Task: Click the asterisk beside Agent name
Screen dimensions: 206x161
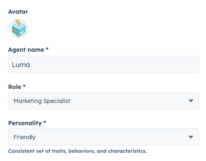Action: click(47, 49)
